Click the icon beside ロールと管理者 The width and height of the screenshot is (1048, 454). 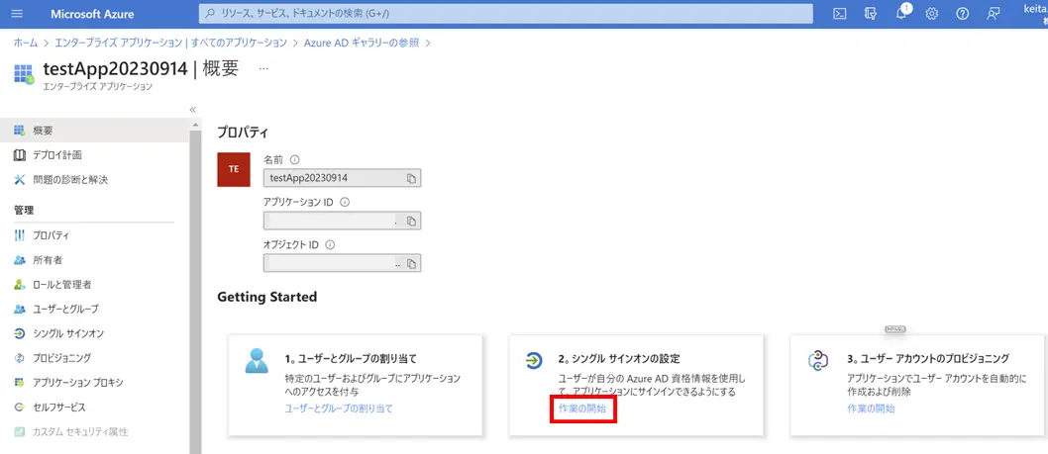coord(20,285)
